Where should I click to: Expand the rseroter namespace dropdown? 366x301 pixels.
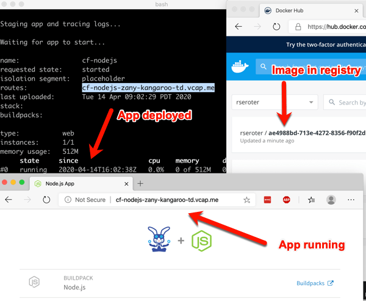tap(274, 103)
